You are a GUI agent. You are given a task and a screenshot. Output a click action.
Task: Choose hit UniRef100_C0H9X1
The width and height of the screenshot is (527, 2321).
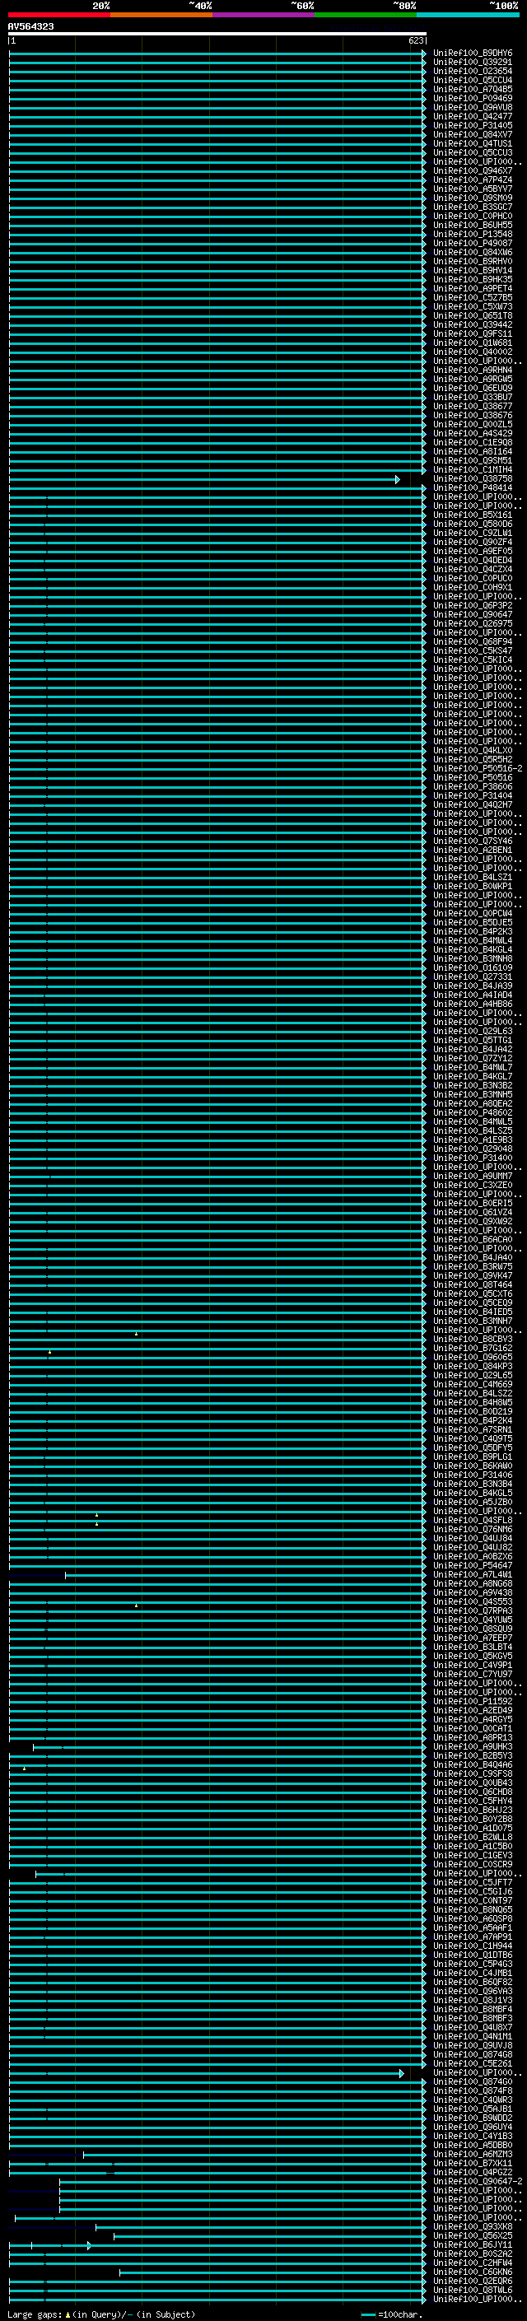pyautogui.click(x=473, y=588)
